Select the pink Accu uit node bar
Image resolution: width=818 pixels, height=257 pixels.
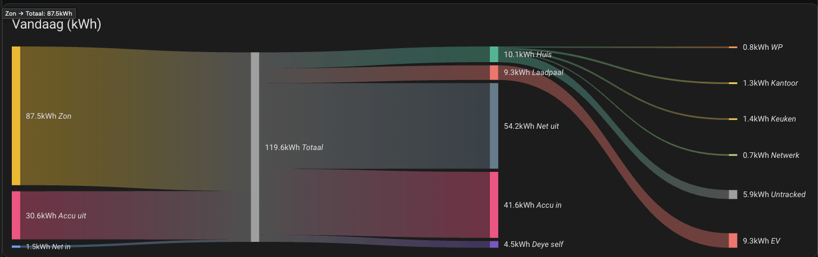click(x=16, y=215)
